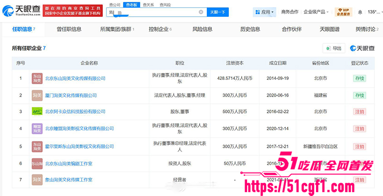383x196 pixels.
Task: Click the 成立日期 column header
Action: [x=278, y=63]
